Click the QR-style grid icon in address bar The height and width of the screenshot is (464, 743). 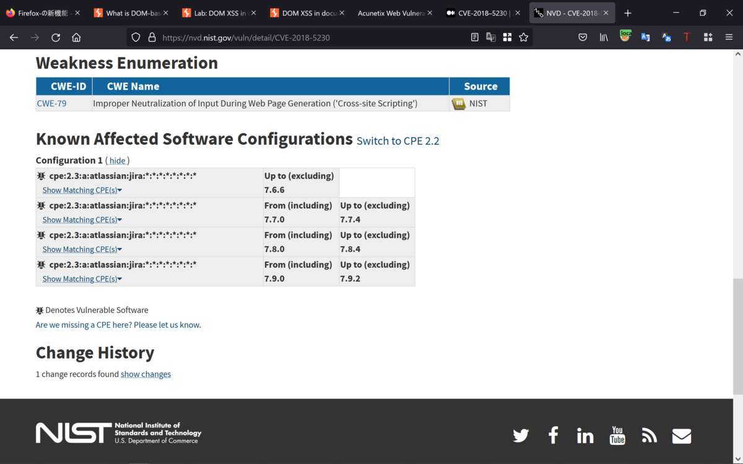point(507,37)
